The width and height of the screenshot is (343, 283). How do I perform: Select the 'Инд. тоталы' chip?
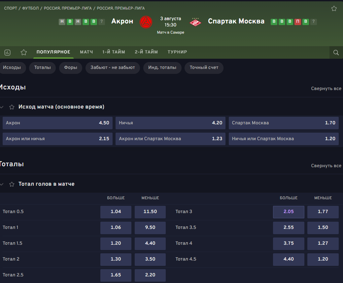(162, 68)
